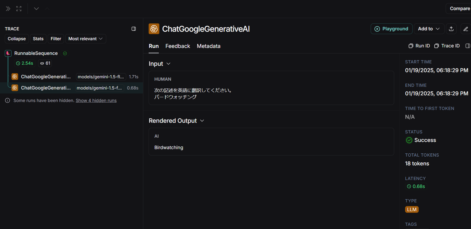Screen dimensions: 471x229
Task: Open the Add to dropdown
Action: pos(429,29)
